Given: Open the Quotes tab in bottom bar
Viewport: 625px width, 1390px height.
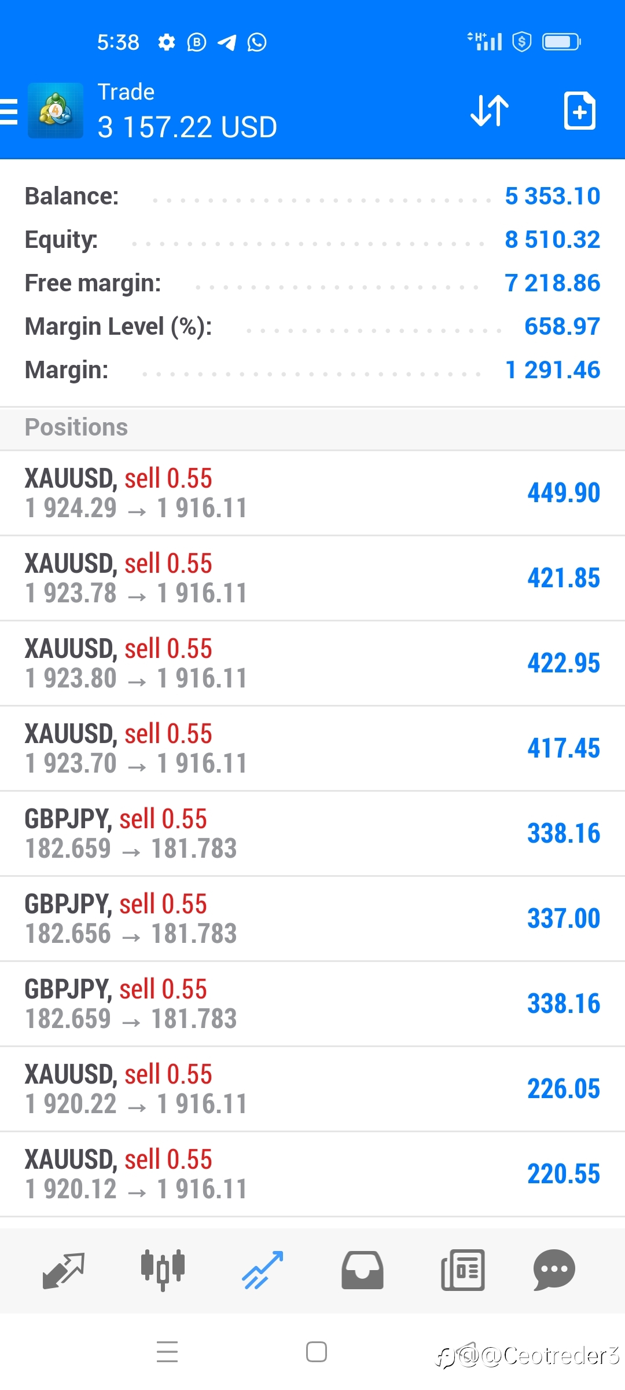Looking at the screenshot, I should click(64, 1270).
